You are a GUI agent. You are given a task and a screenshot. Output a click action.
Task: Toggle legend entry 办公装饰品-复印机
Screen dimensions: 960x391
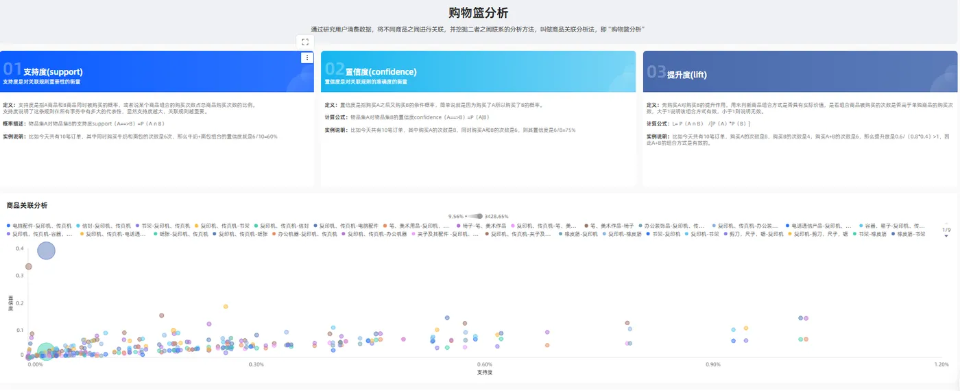pyautogui.click(x=672, y=226)
